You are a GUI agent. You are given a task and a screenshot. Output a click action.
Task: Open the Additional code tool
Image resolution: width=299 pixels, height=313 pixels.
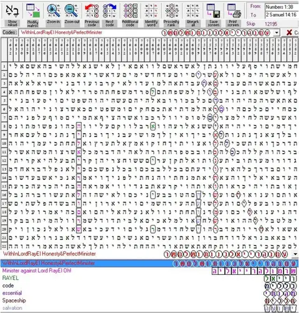click(x=130, y=11)
